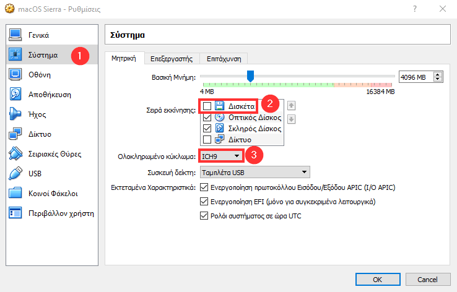Open the ICH9 chipset dropdown
The width and height of the screenshot is (457, 292).
(222, 157)
